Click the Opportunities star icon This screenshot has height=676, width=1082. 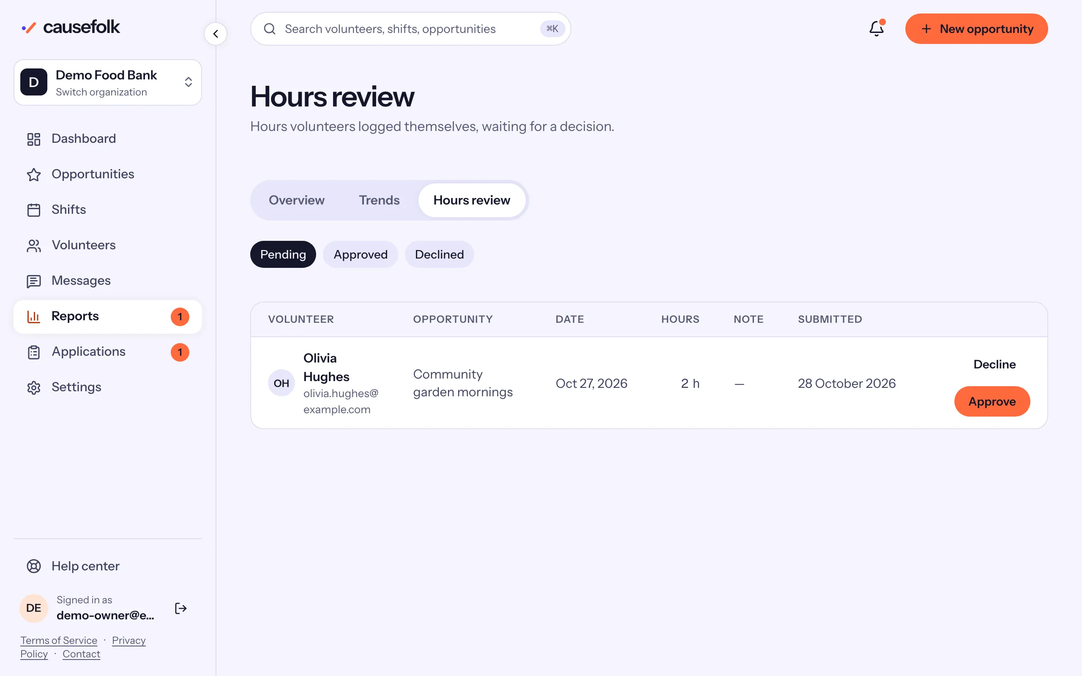click(33, 174)
